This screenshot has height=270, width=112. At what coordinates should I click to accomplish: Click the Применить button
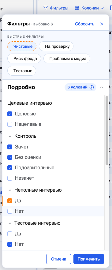[x=89, y=259]
